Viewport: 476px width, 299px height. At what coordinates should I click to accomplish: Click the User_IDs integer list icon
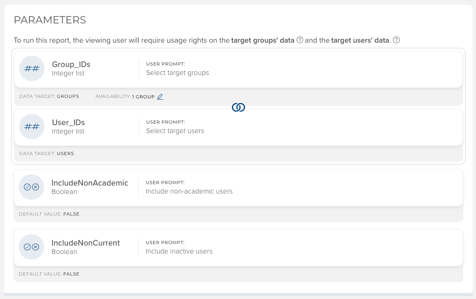point(31,127)
